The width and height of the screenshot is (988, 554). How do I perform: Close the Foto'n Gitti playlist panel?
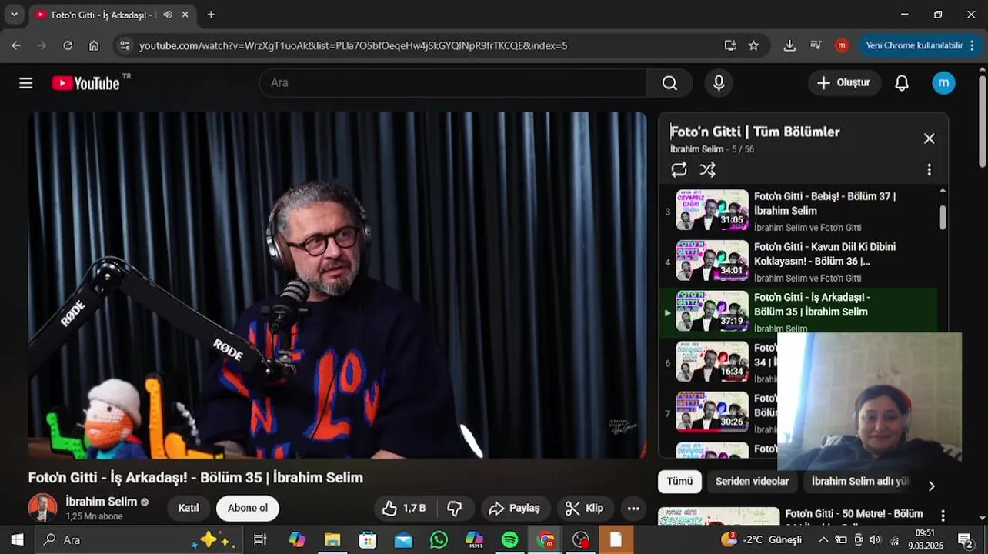(x=929, y=138)
